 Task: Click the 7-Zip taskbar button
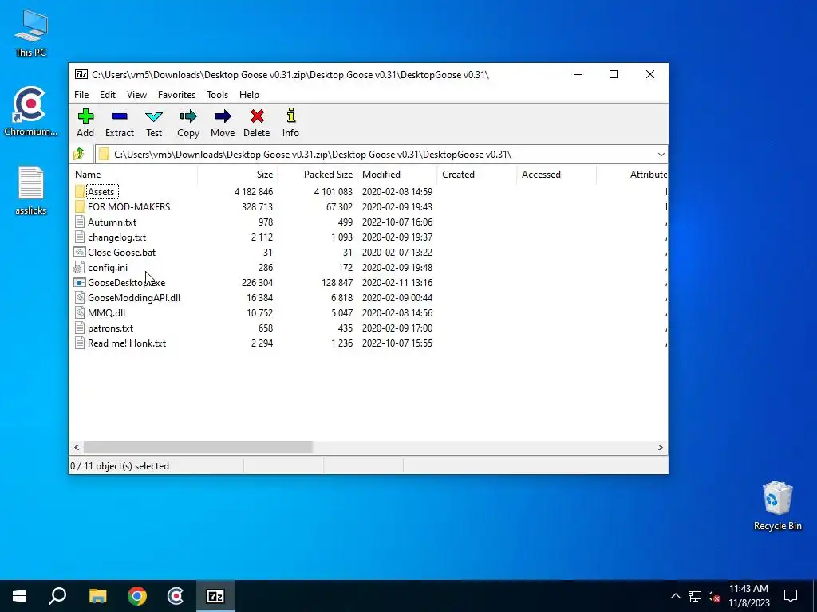point(215,596)
